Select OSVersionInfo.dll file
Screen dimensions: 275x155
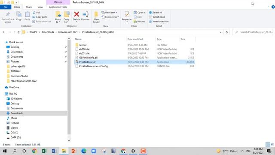pyautogui.click(x=88, y=58)
